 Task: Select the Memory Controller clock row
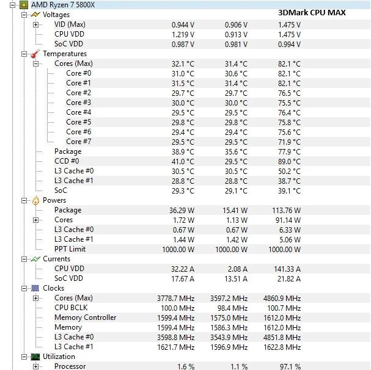click(212, 317)
